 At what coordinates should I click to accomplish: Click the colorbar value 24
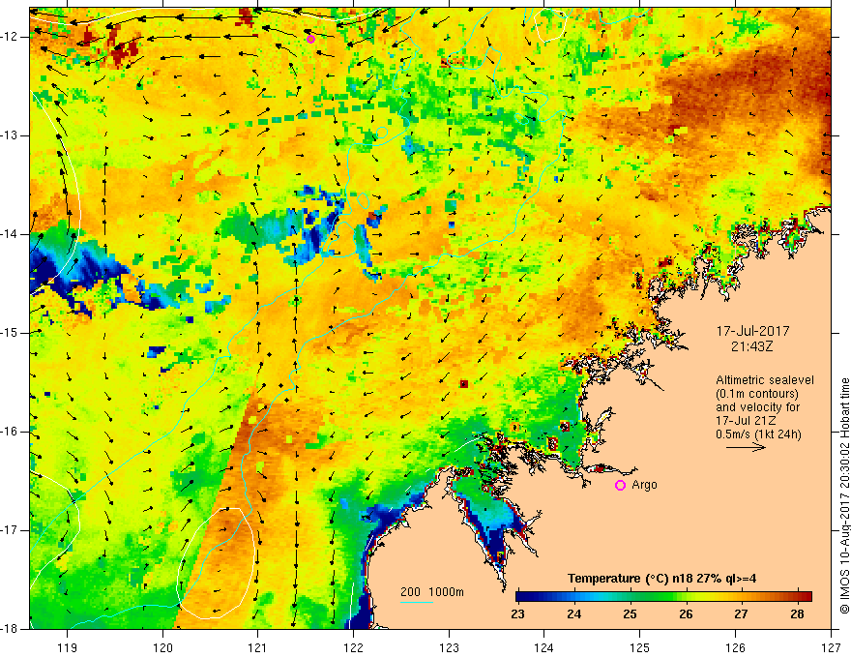coord(573,614)
